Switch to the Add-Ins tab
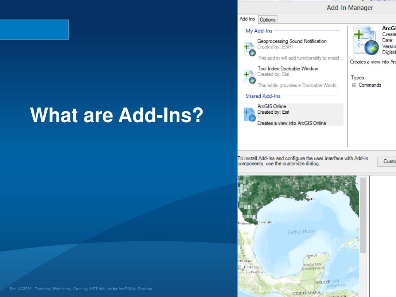The height and width of the screenshot is (297, 396). pyautogui.click(x=247, y=19)
